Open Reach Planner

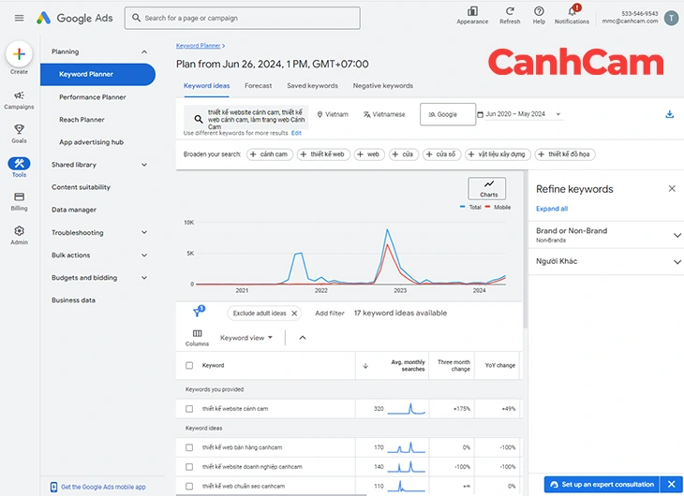pyautogui.click(x=82, y=120)
